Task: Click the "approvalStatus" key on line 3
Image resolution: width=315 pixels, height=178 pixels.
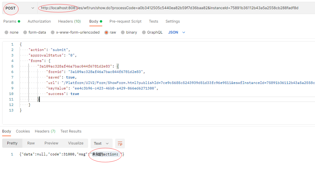Action: [x=46, y=55]
